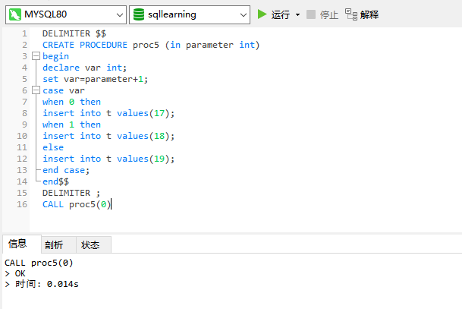
Task: Click the 'declare var int;' line
Action: [x=84, y=68]
